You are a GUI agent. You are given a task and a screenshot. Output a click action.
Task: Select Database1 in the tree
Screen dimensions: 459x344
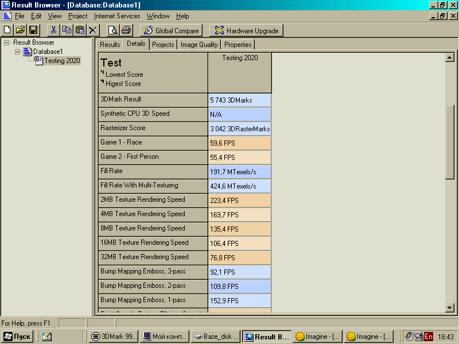point(48,52)
